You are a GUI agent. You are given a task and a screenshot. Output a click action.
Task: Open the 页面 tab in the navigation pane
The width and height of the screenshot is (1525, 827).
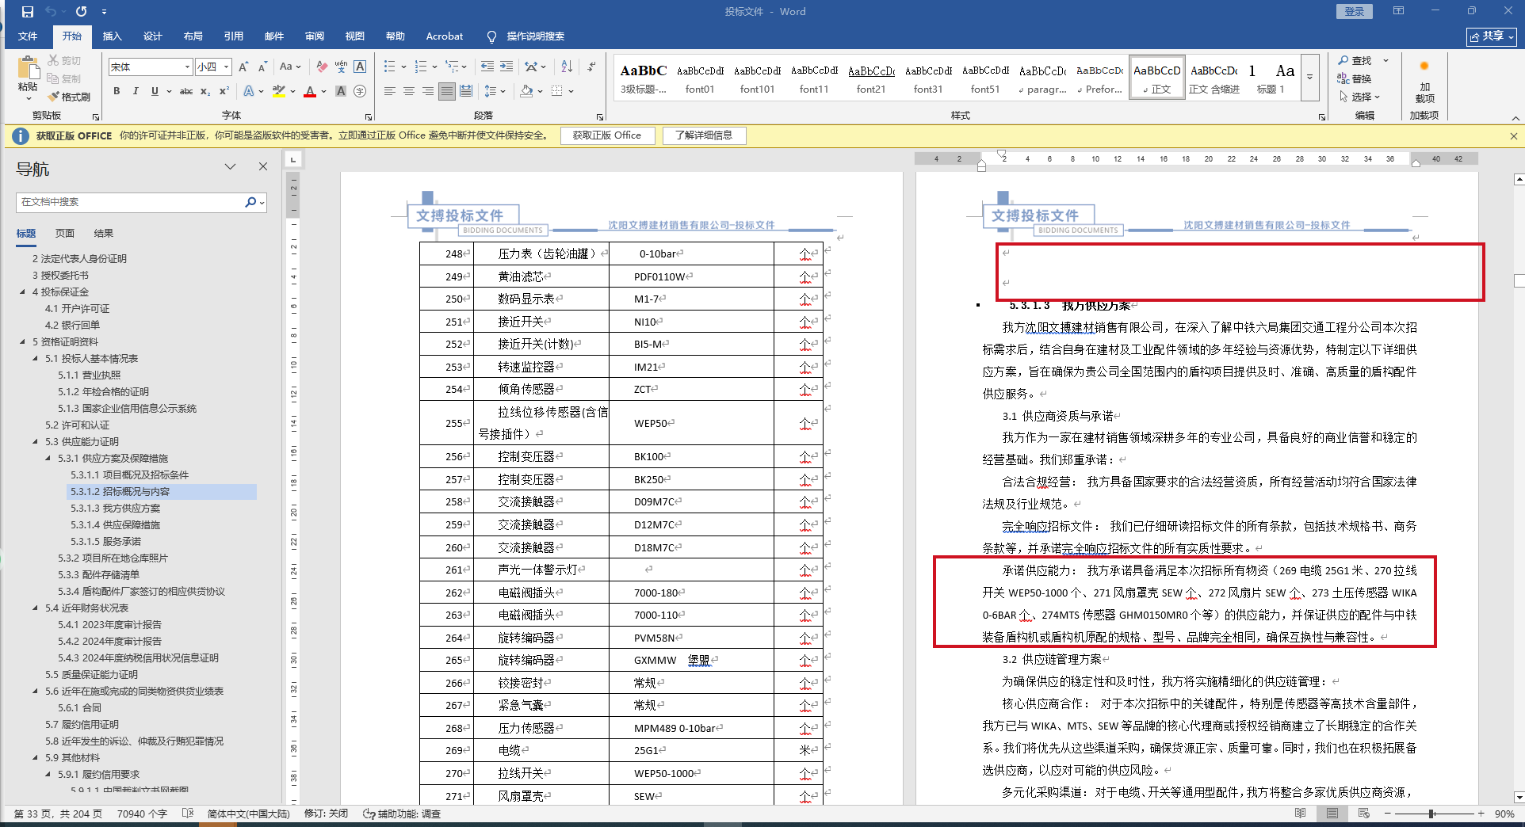click(65, 234)
